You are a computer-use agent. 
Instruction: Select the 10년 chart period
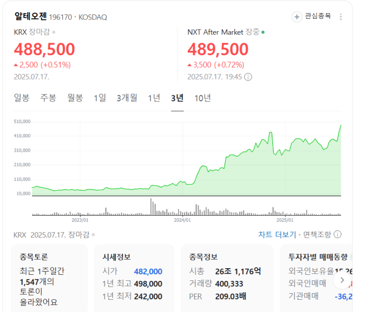point(203,98)
